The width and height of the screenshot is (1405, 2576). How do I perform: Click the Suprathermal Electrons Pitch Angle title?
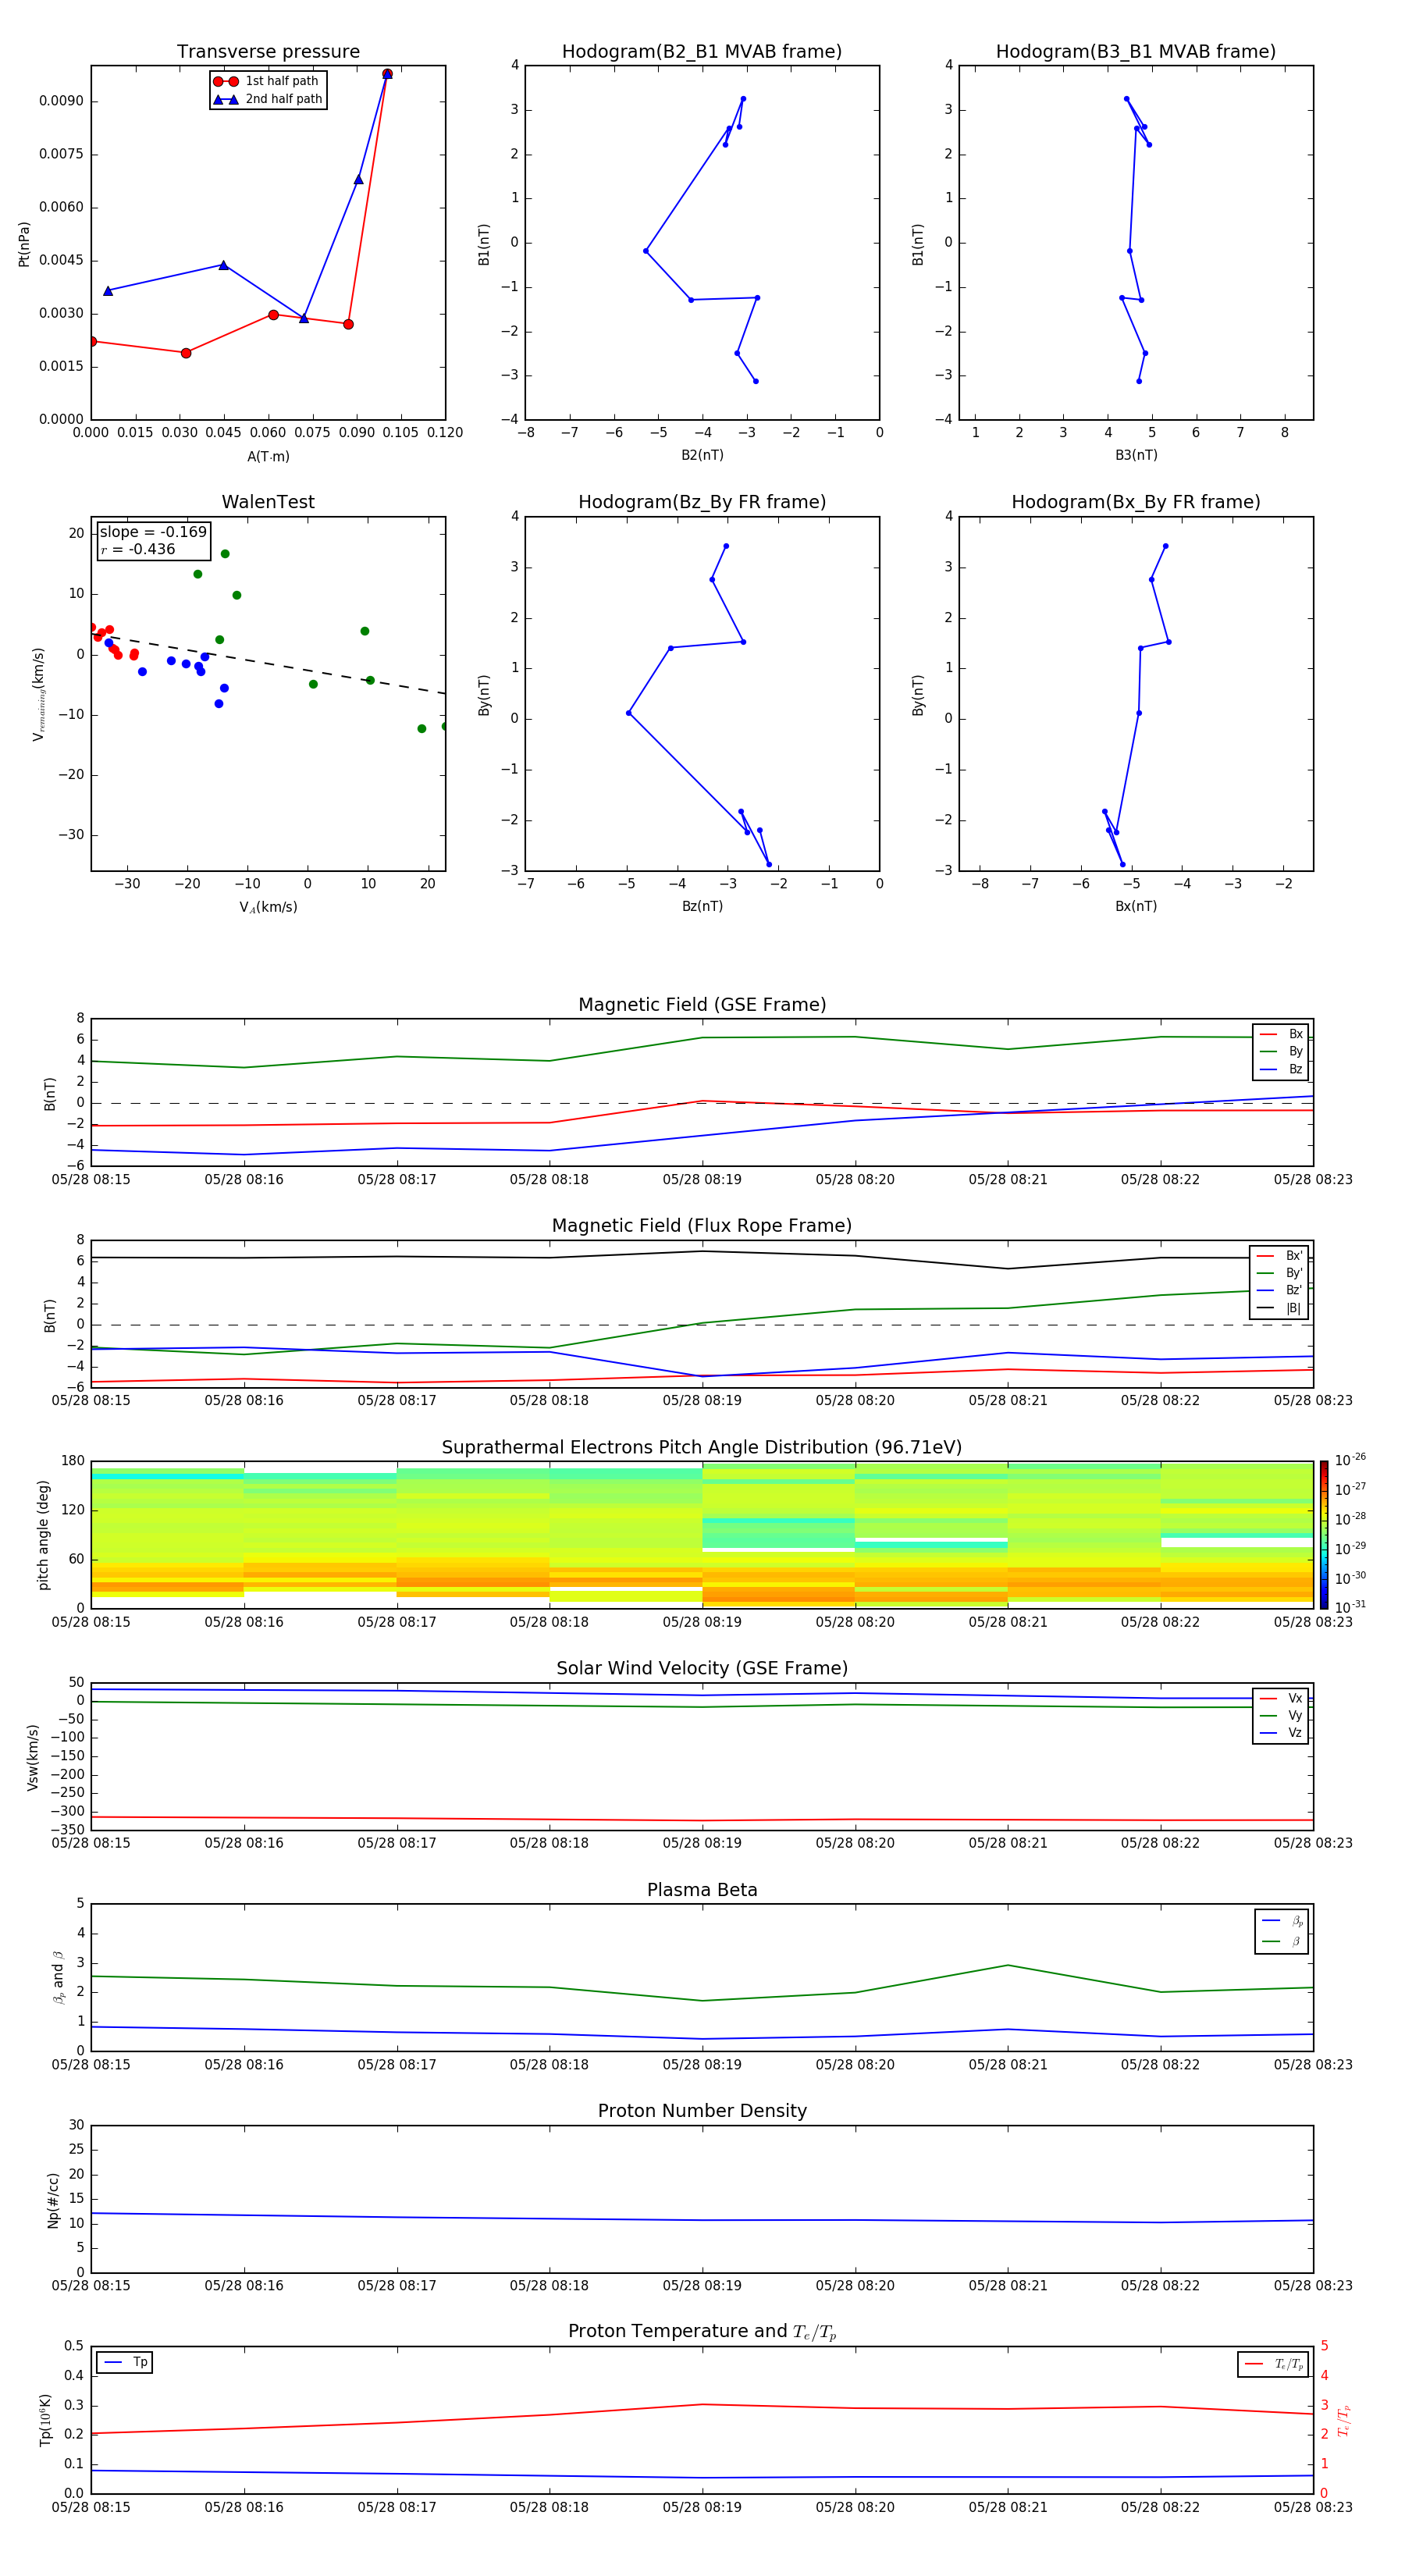click(702, 1447)
